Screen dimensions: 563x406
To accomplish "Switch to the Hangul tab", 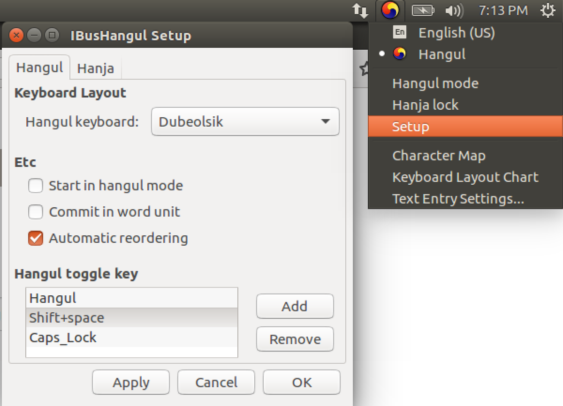I will pyautogui.click(x=39, y=68).
